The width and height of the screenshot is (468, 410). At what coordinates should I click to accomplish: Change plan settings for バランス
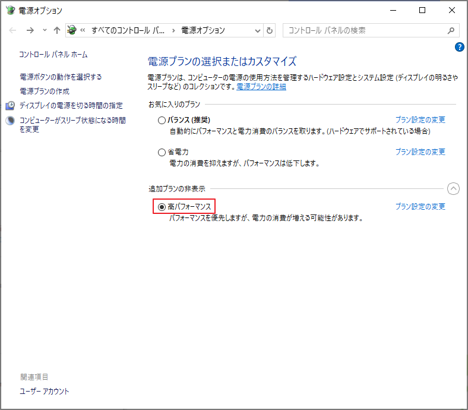[420, 120]
